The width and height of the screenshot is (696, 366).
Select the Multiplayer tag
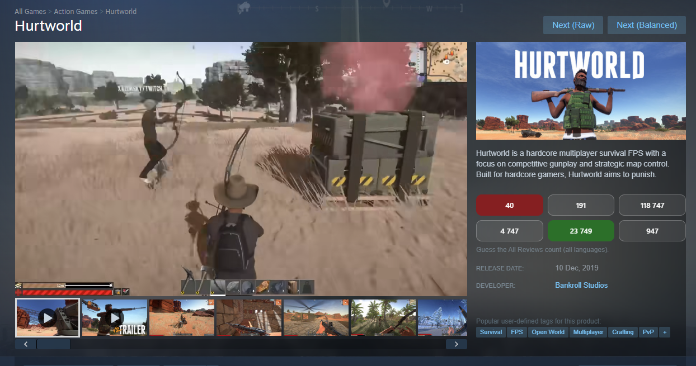tap(588, 332)
